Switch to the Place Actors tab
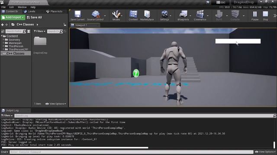The image size is (277, 155). tap(55, 12)
